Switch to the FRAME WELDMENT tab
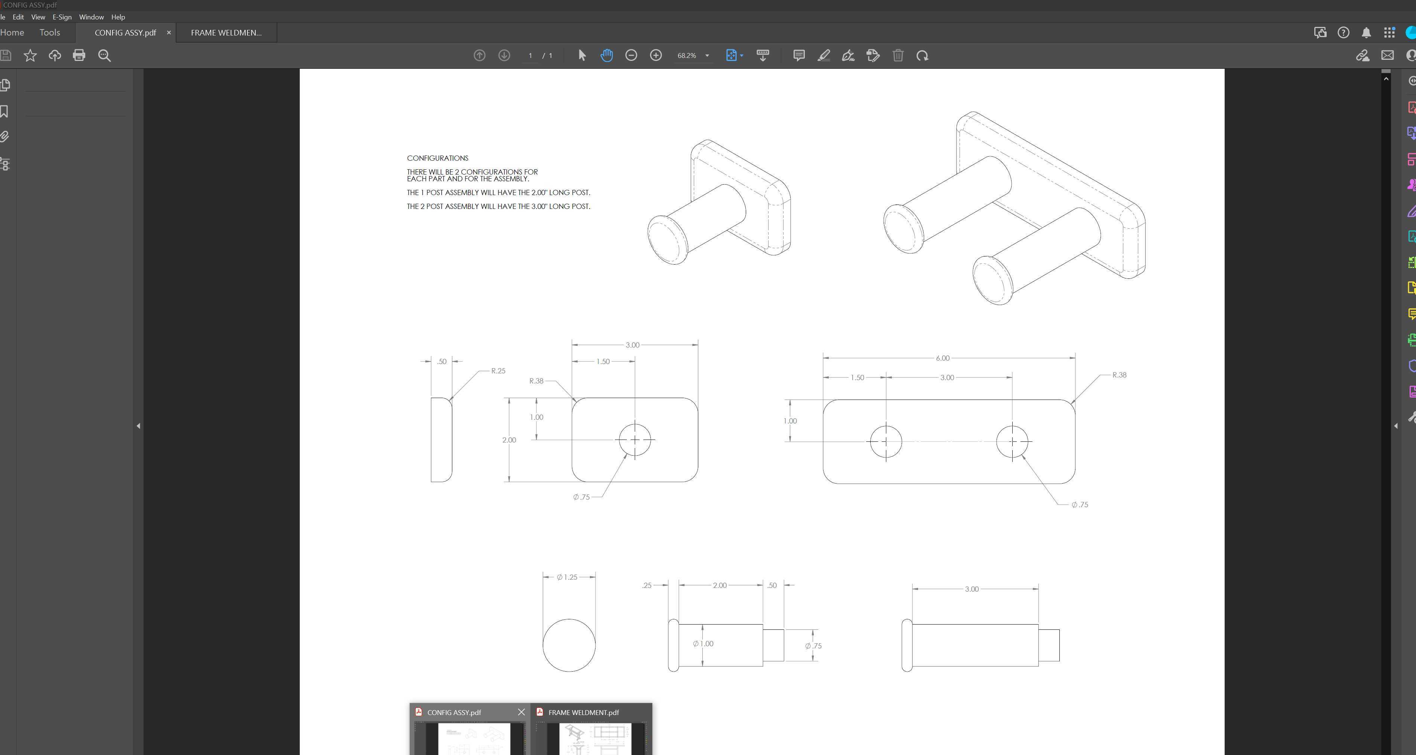Viewport: 1416px width, 755px height. pyautogui.click(x=225, y=33)
